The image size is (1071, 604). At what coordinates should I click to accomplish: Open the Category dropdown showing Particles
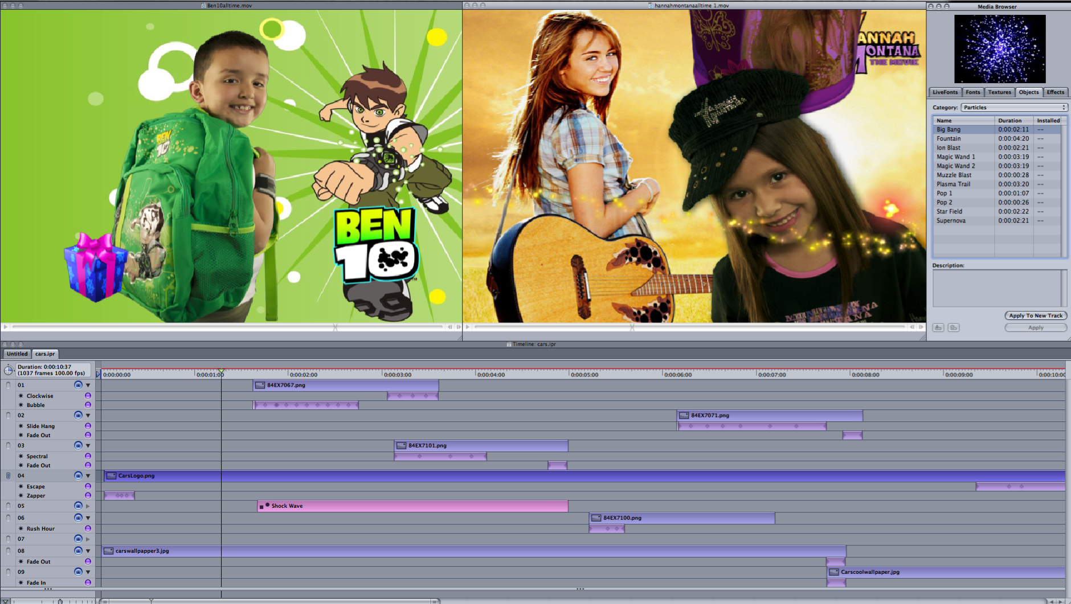(x=1013, y=108)
